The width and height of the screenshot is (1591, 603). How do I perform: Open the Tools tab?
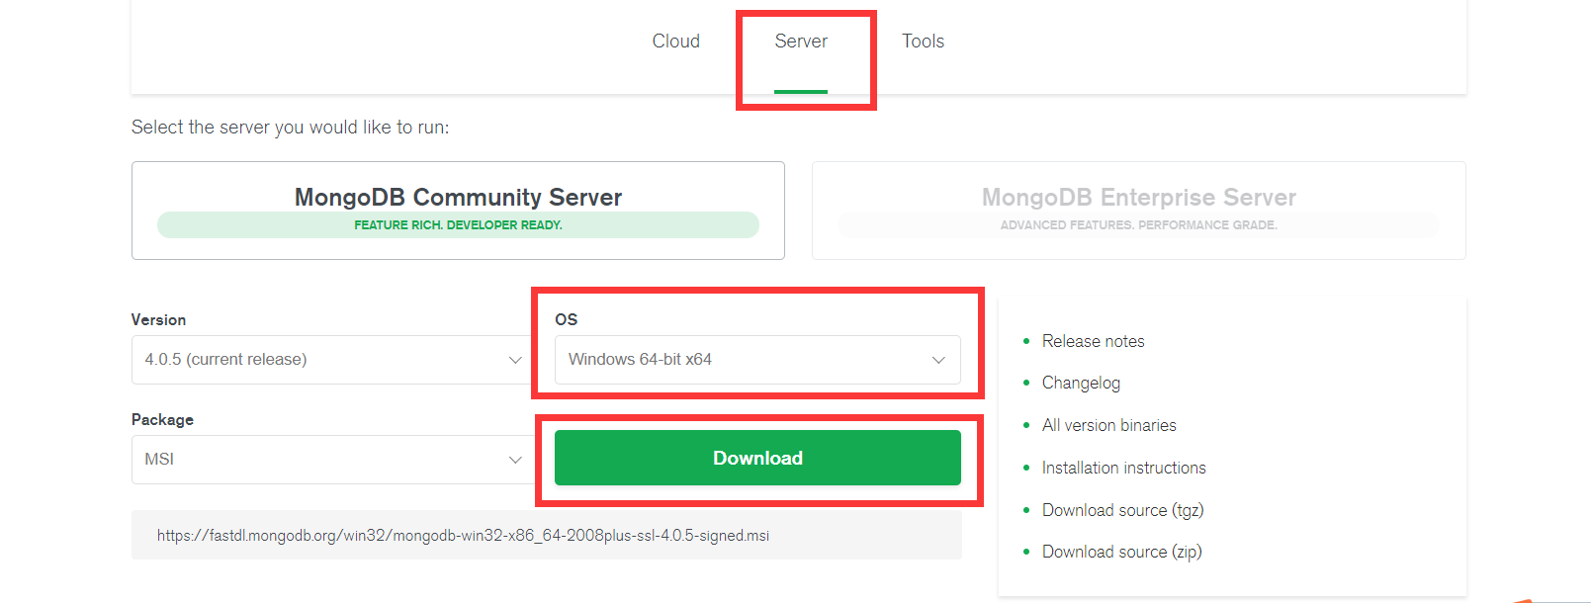pyautogui.click(x=923, y=42)
